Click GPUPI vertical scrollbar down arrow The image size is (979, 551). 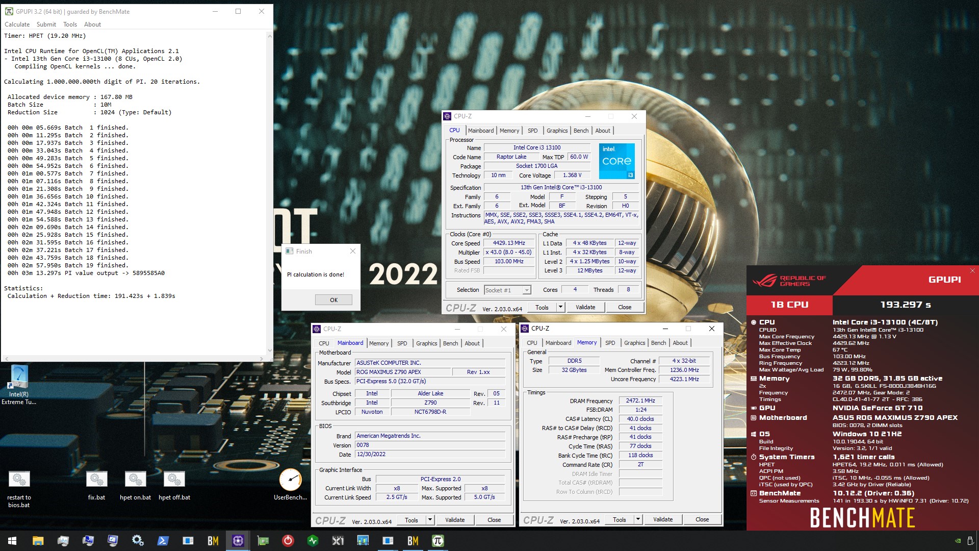pos(269,351)
